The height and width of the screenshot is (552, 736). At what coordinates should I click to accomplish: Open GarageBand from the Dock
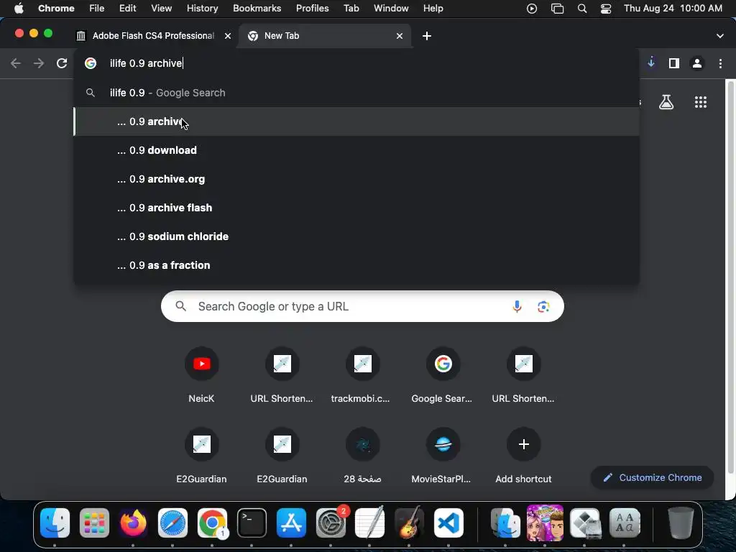pyautogui.click(x=409, y=523)
